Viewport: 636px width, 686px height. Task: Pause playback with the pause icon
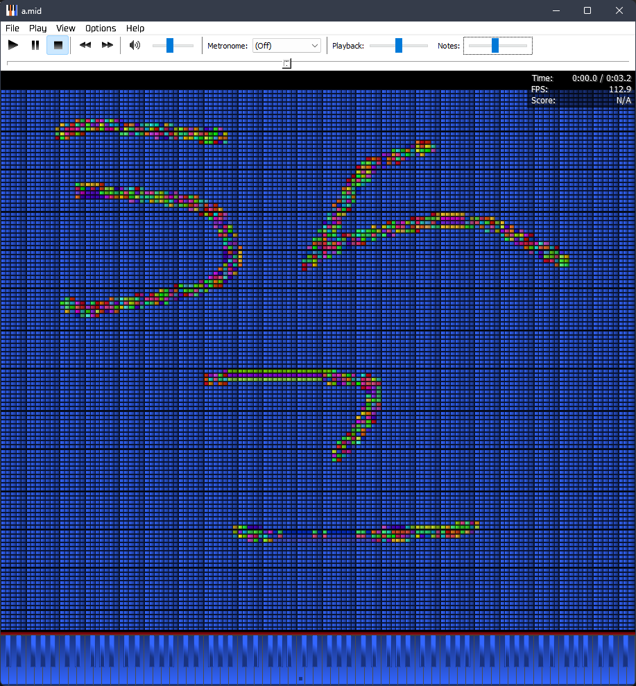point(35,45)
